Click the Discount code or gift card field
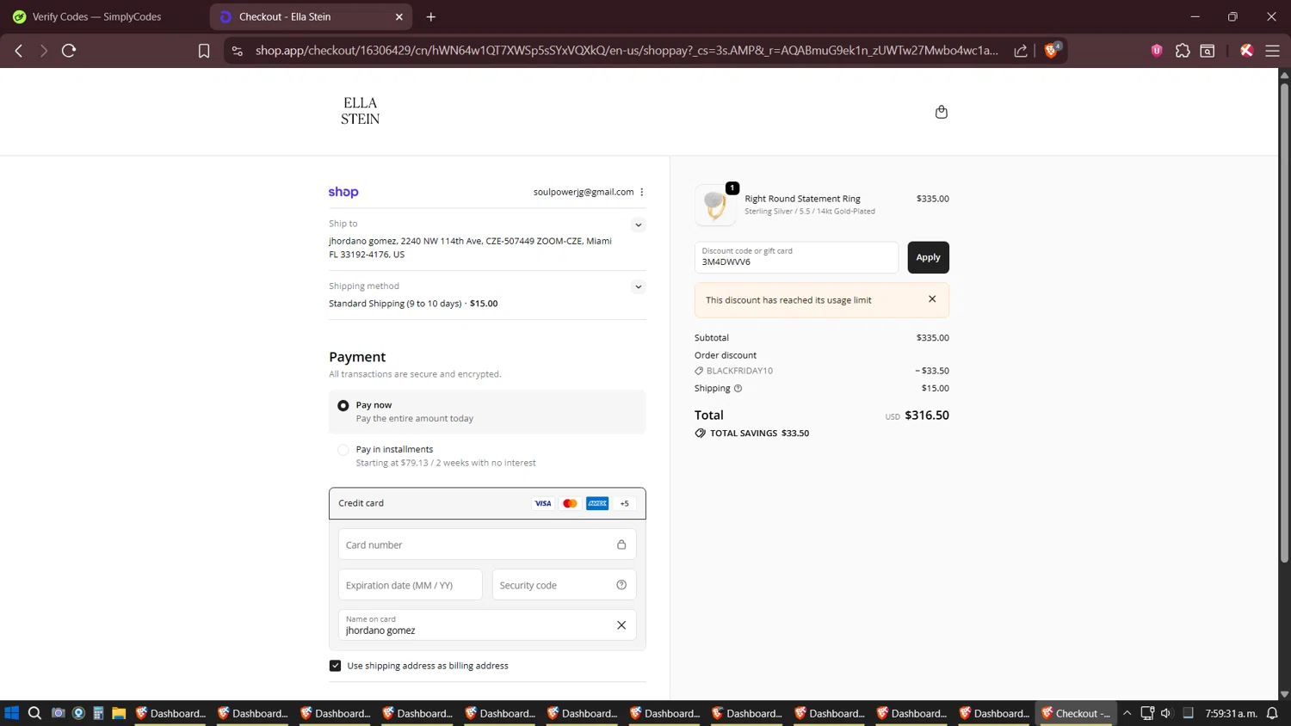 [x=796, y=257]
